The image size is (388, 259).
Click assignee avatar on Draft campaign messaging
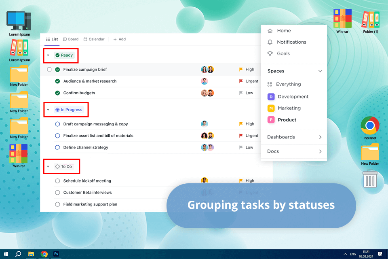(205, 124)
